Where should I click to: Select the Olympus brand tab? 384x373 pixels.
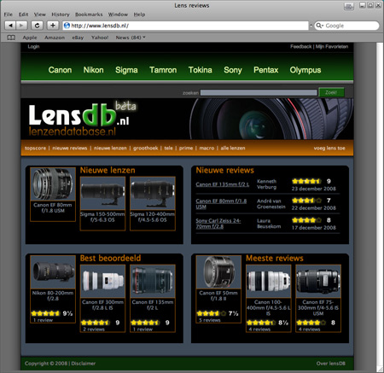[x=305, y=70]
